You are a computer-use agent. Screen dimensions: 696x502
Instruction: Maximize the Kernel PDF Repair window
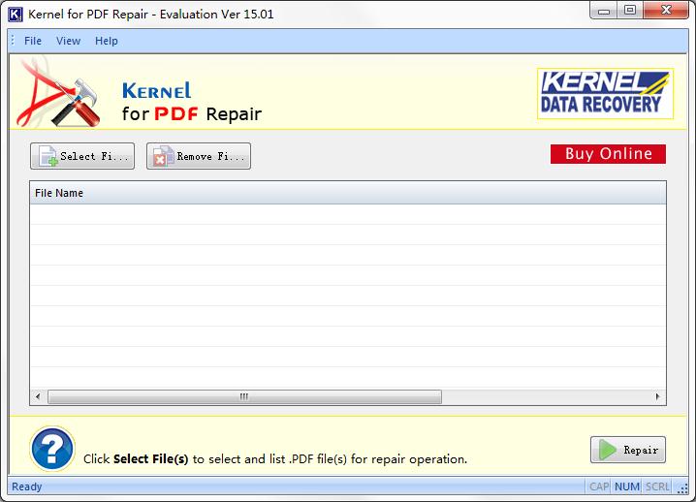(x=630, y=11)
